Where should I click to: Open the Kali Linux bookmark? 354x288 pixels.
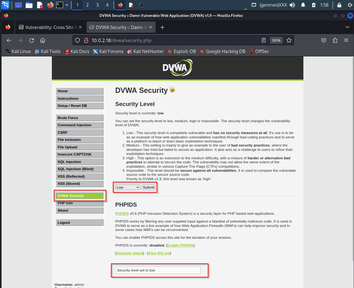click(x=18, y=51)
